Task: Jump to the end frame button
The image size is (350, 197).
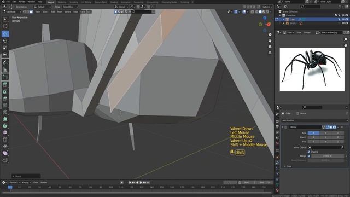Action: pos(148,182)
